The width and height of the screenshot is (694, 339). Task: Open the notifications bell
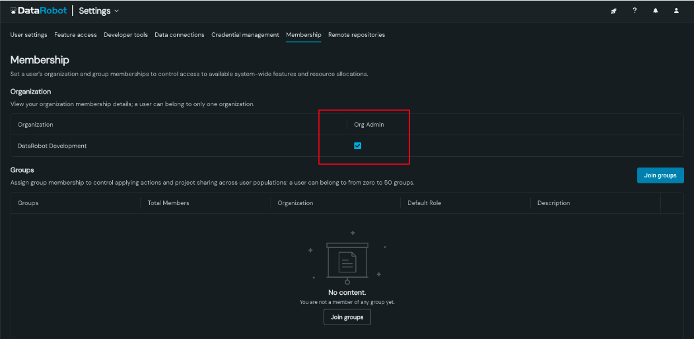coord(656,11)
